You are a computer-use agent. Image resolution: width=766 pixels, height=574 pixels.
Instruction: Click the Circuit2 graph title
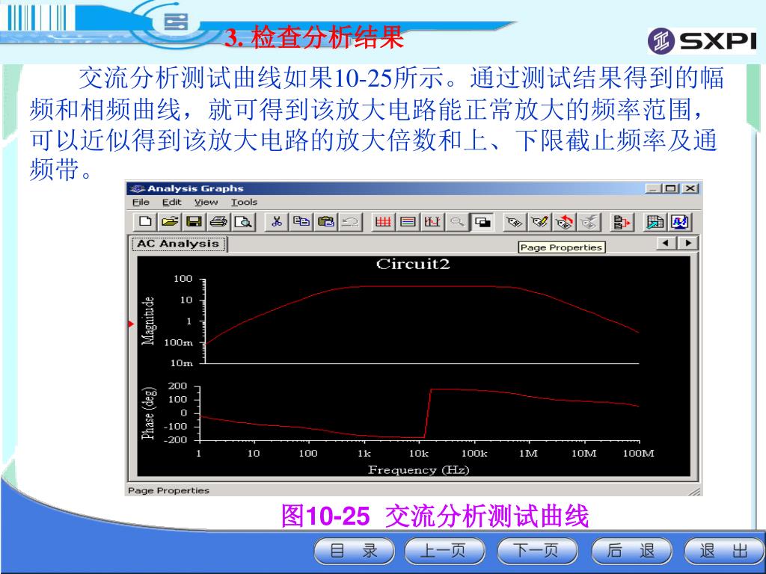pos(413,264)
